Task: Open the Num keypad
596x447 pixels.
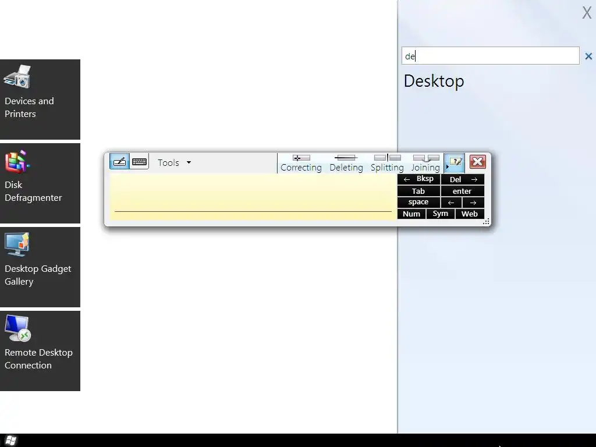Action: coord(411,214)
